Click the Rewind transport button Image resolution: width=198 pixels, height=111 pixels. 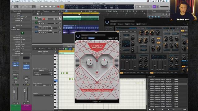(x=42, y=7)
